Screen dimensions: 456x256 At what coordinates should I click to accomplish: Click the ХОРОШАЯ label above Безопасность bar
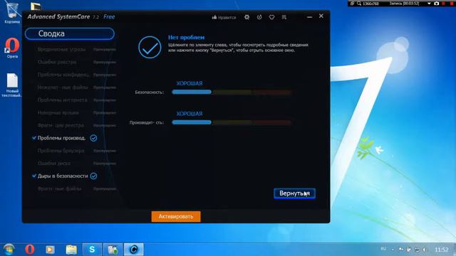[190, 83]
